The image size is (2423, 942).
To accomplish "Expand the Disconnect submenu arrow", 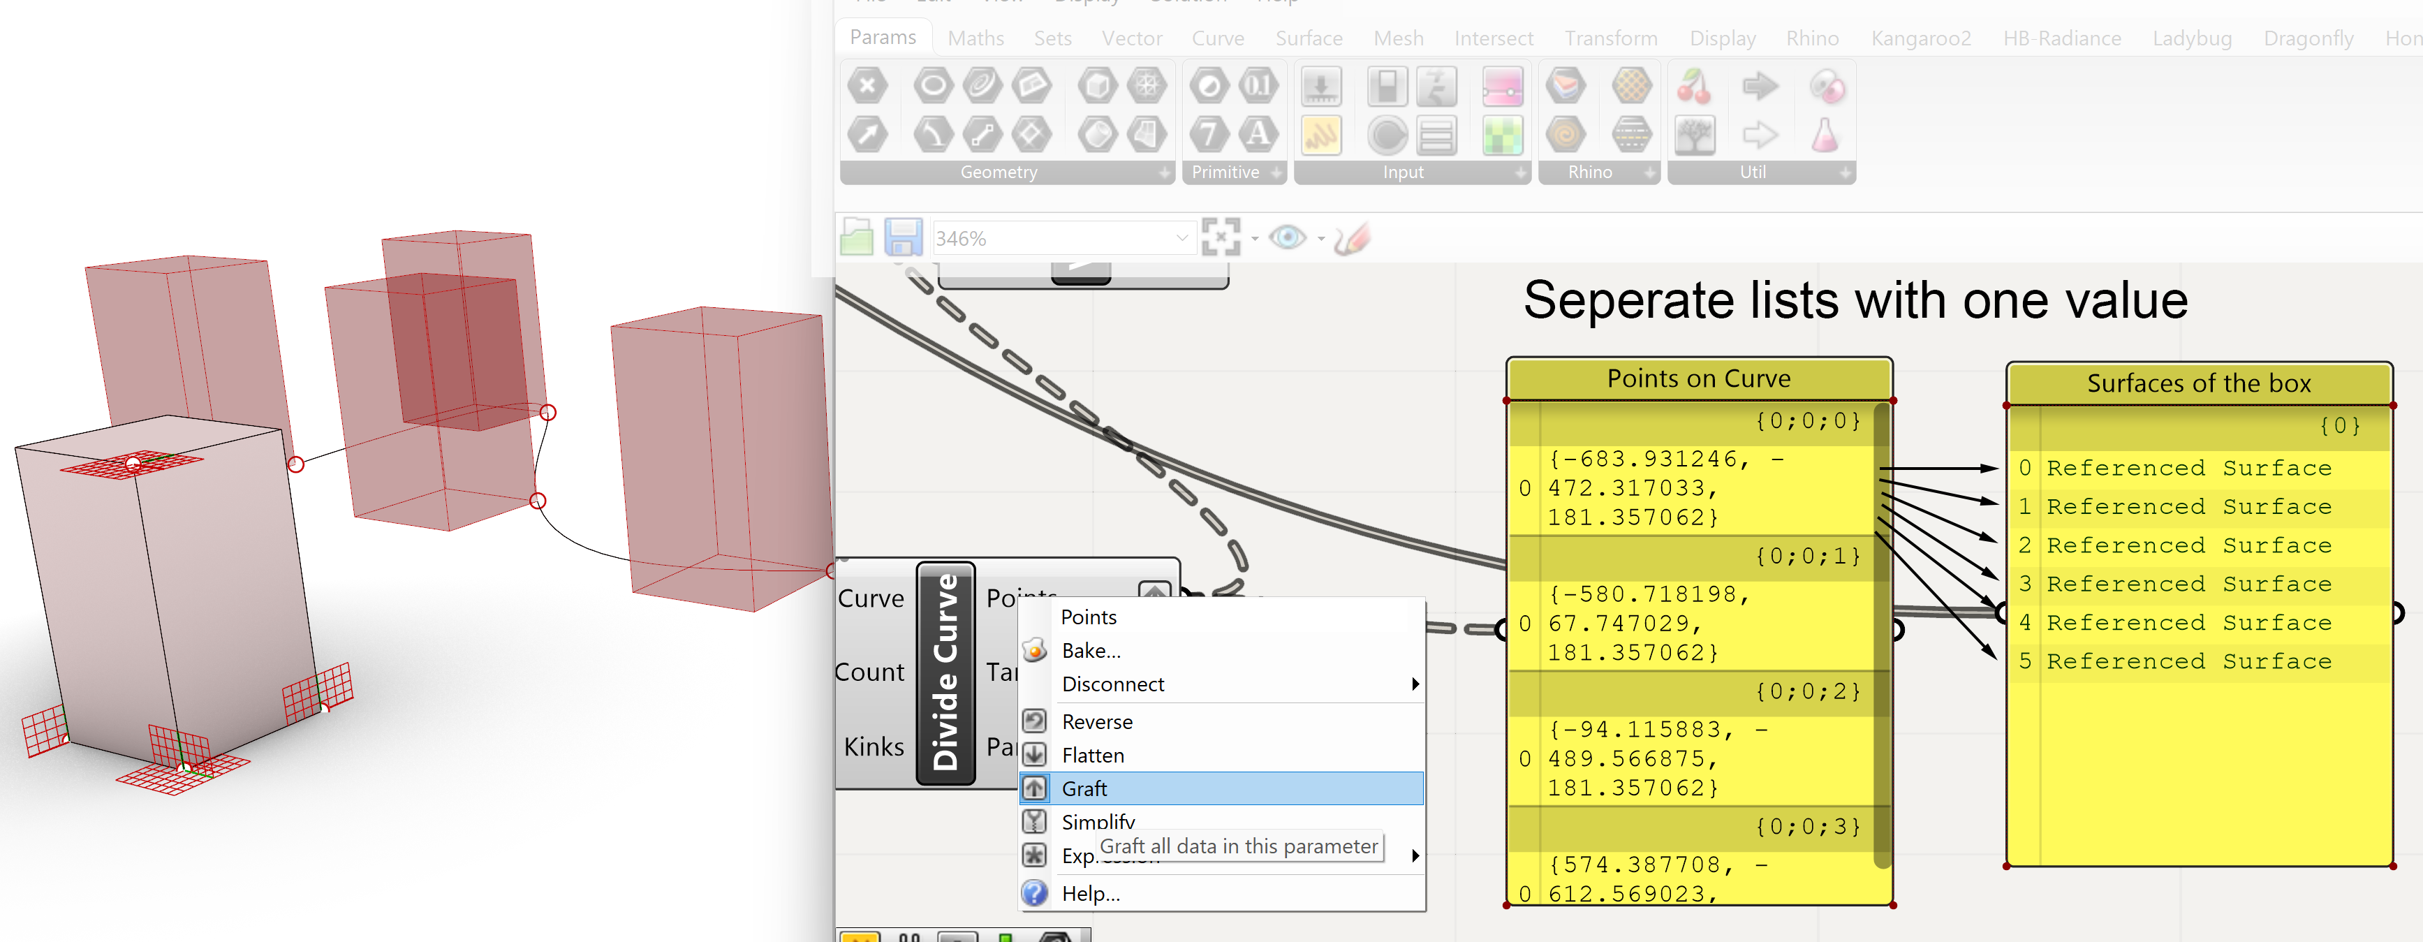I will pos(1414,684).
